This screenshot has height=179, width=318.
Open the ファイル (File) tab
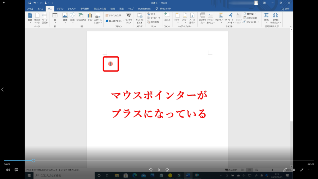click(x=30, y=9)
